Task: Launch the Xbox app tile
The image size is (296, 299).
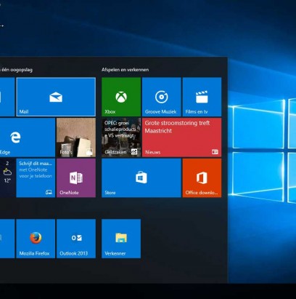Action: (x=121, y=97)
